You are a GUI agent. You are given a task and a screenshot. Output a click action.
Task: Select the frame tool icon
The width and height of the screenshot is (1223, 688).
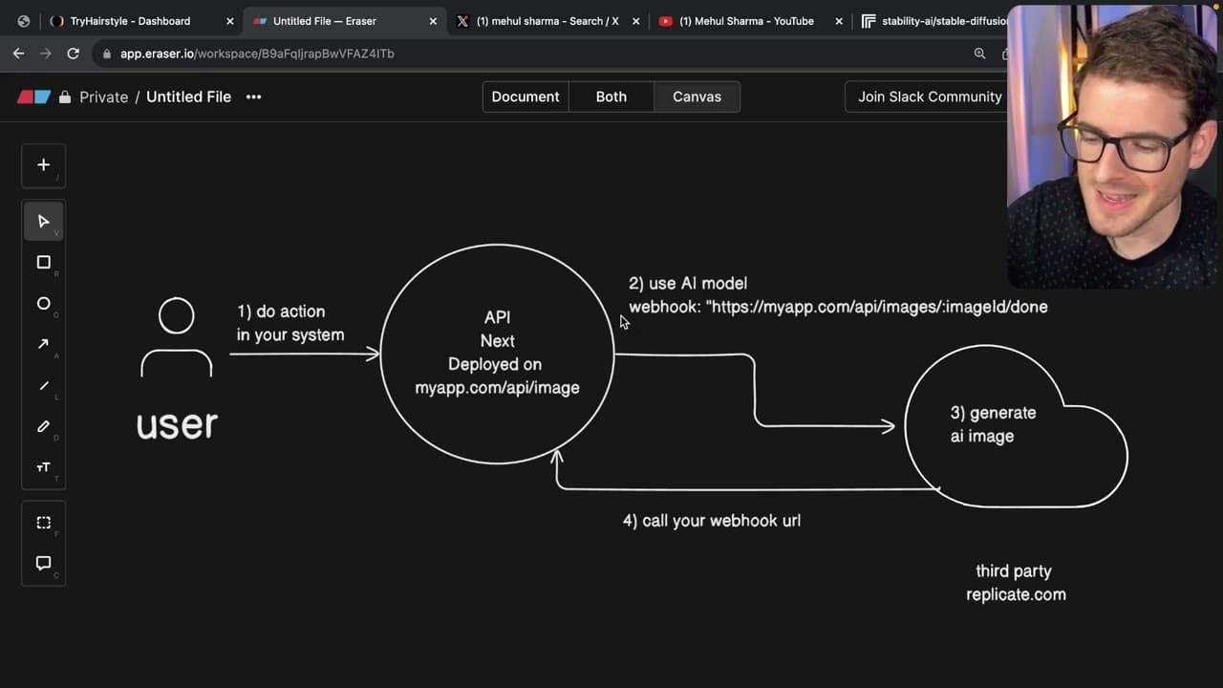(x=43, y=523)
